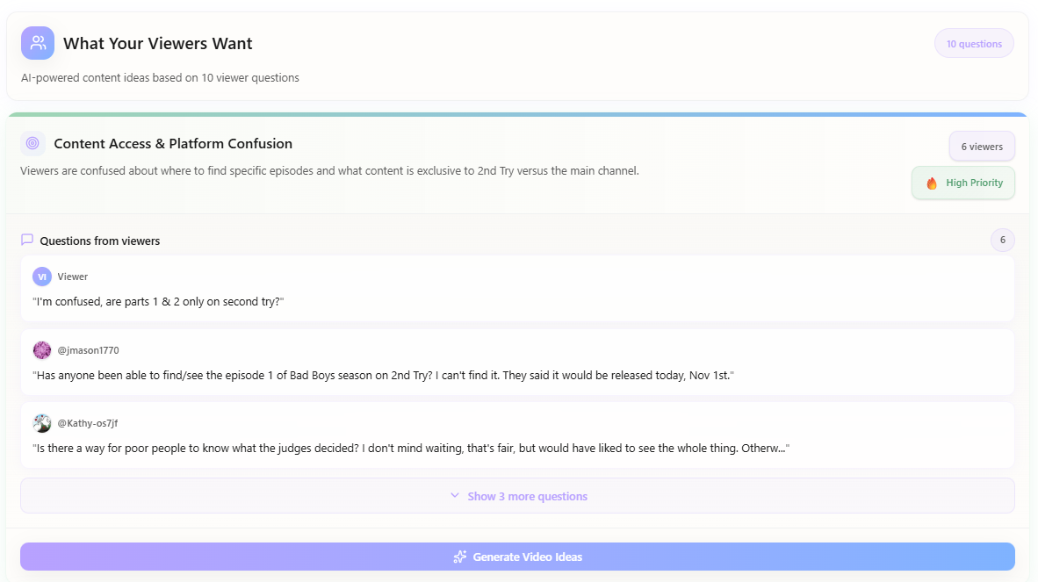Select the target icon beside Content Access topic

32,143
